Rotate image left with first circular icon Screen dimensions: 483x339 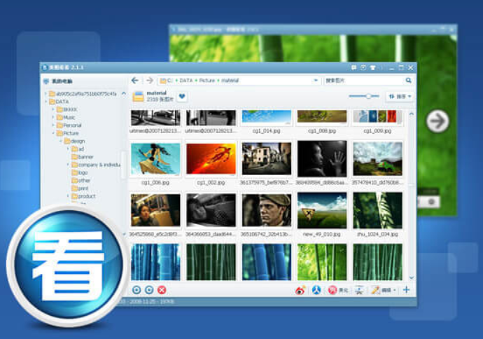(x=136, y=290)
